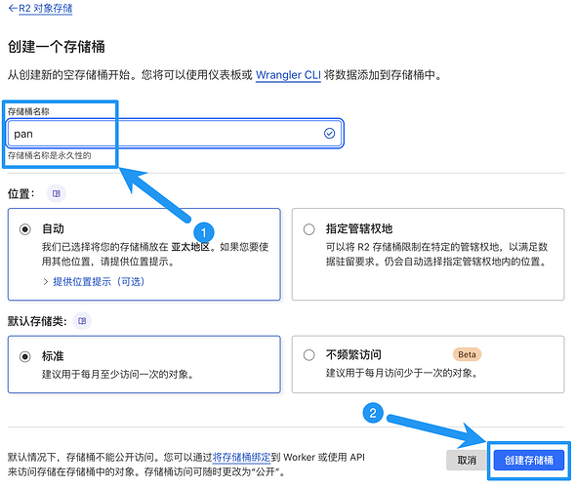The width and height of the screenshot is (575, 488).
Task: Choose the 不频繁访问 storage class radio button
Action: tap(308, 355)
